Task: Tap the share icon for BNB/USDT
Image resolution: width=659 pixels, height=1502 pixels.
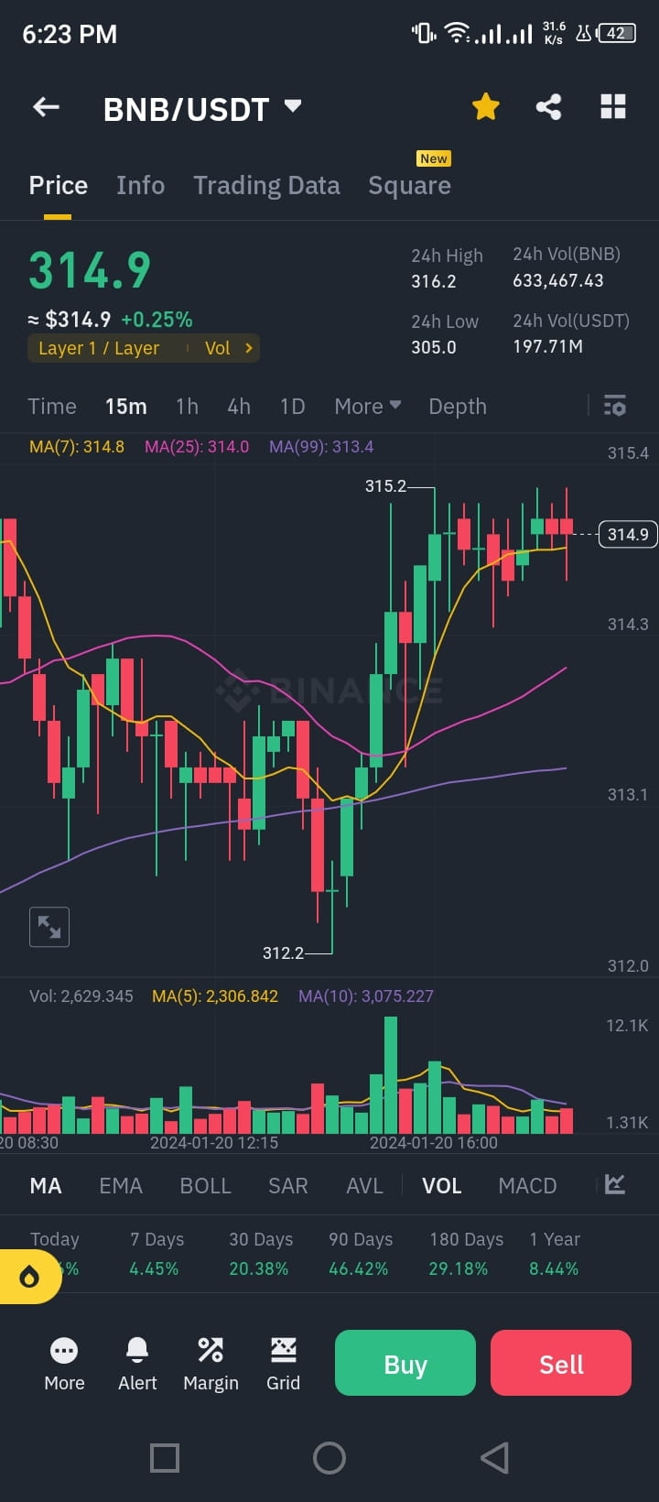Action: click(549, 106)
